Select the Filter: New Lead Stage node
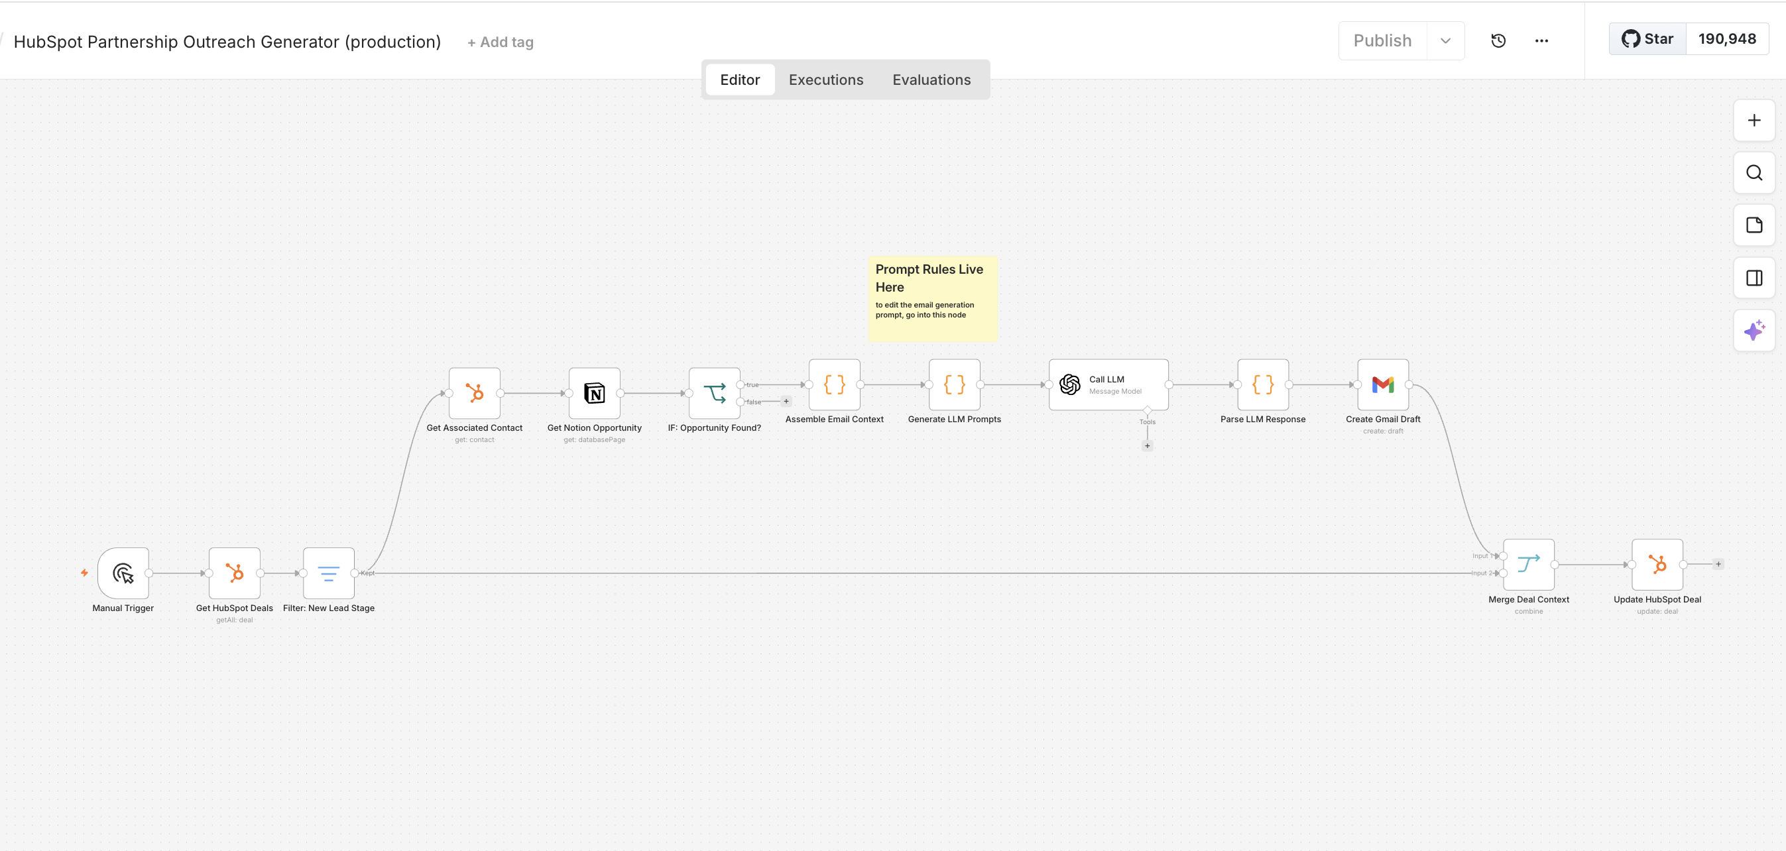Screen dimensions: 1786x851 tap(329, 573)
